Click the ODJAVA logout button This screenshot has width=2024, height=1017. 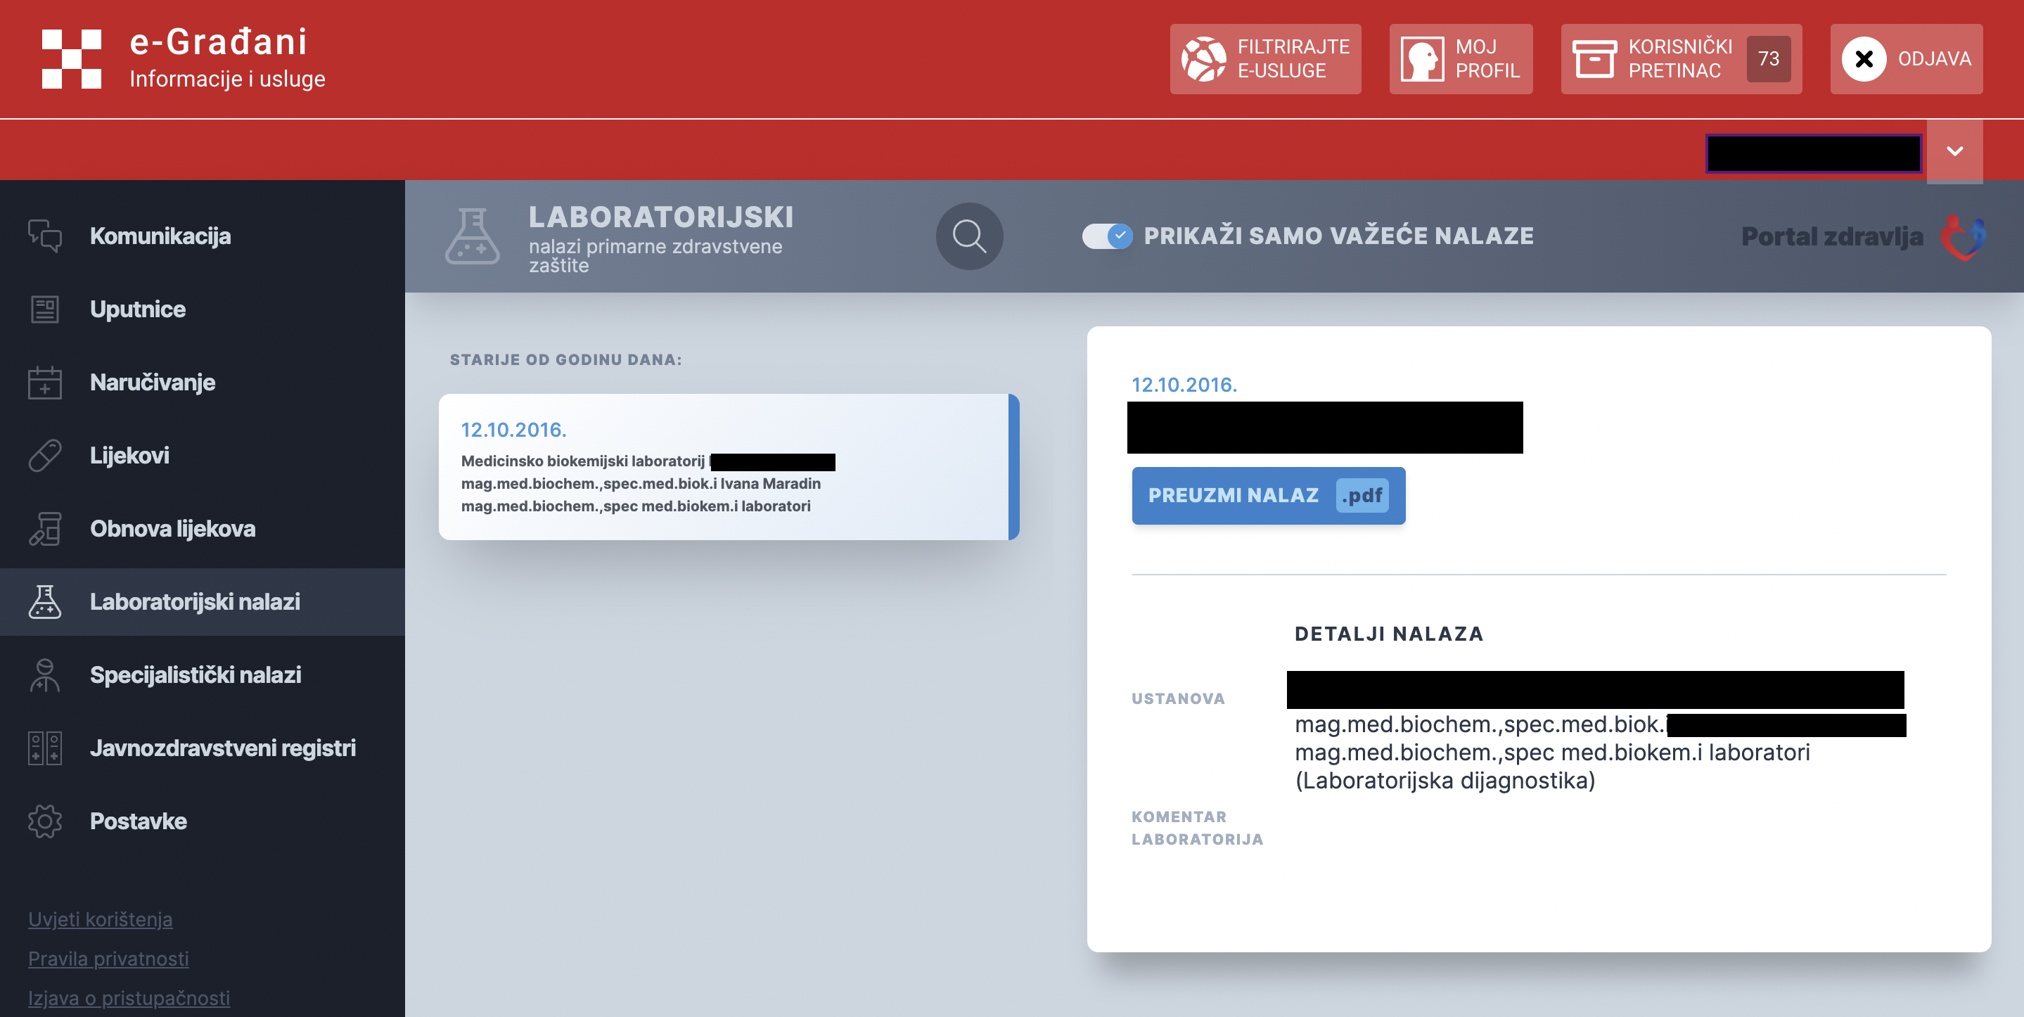(x=1907, y=59)
